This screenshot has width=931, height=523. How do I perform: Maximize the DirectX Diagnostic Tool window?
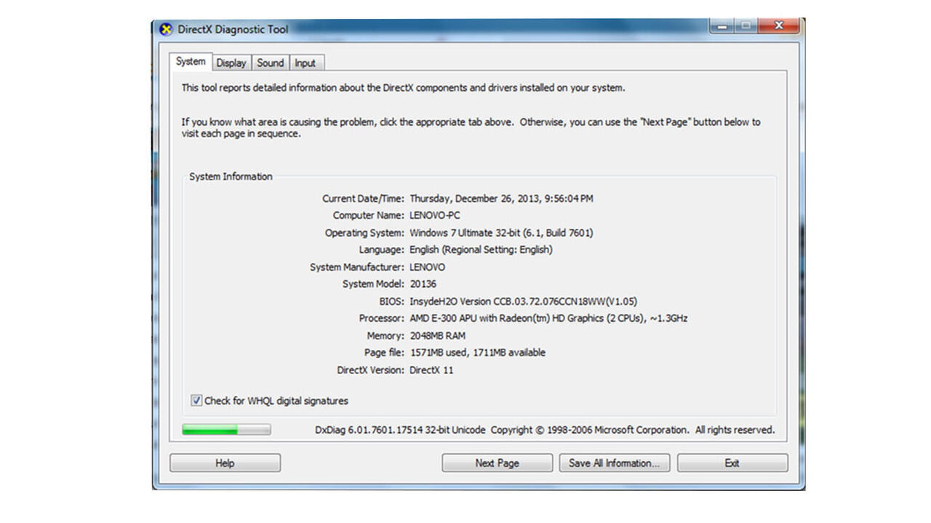745,27
